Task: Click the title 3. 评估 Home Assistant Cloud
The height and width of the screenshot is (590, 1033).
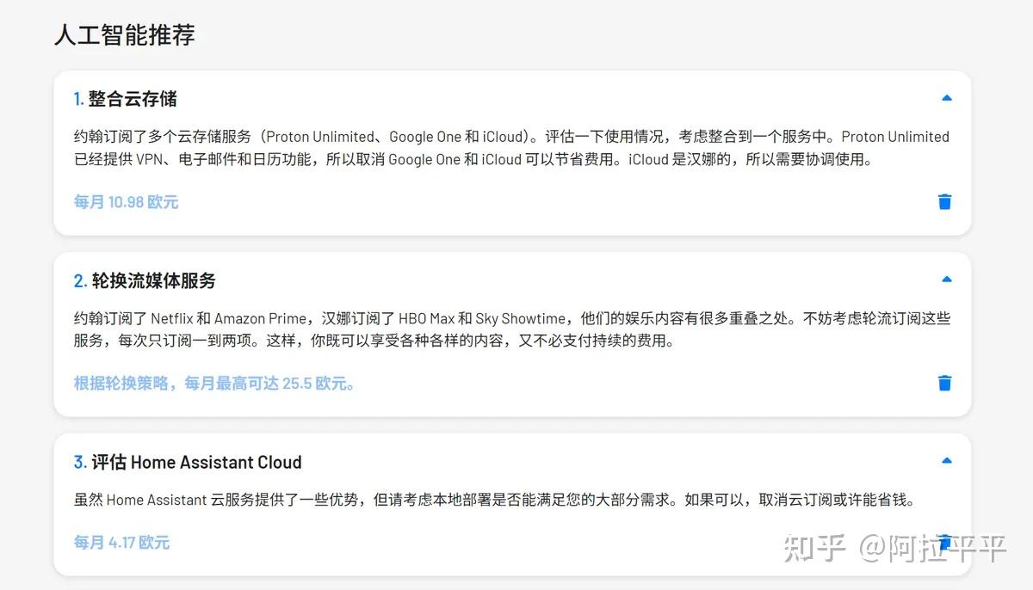Action: tap(188, 462)
